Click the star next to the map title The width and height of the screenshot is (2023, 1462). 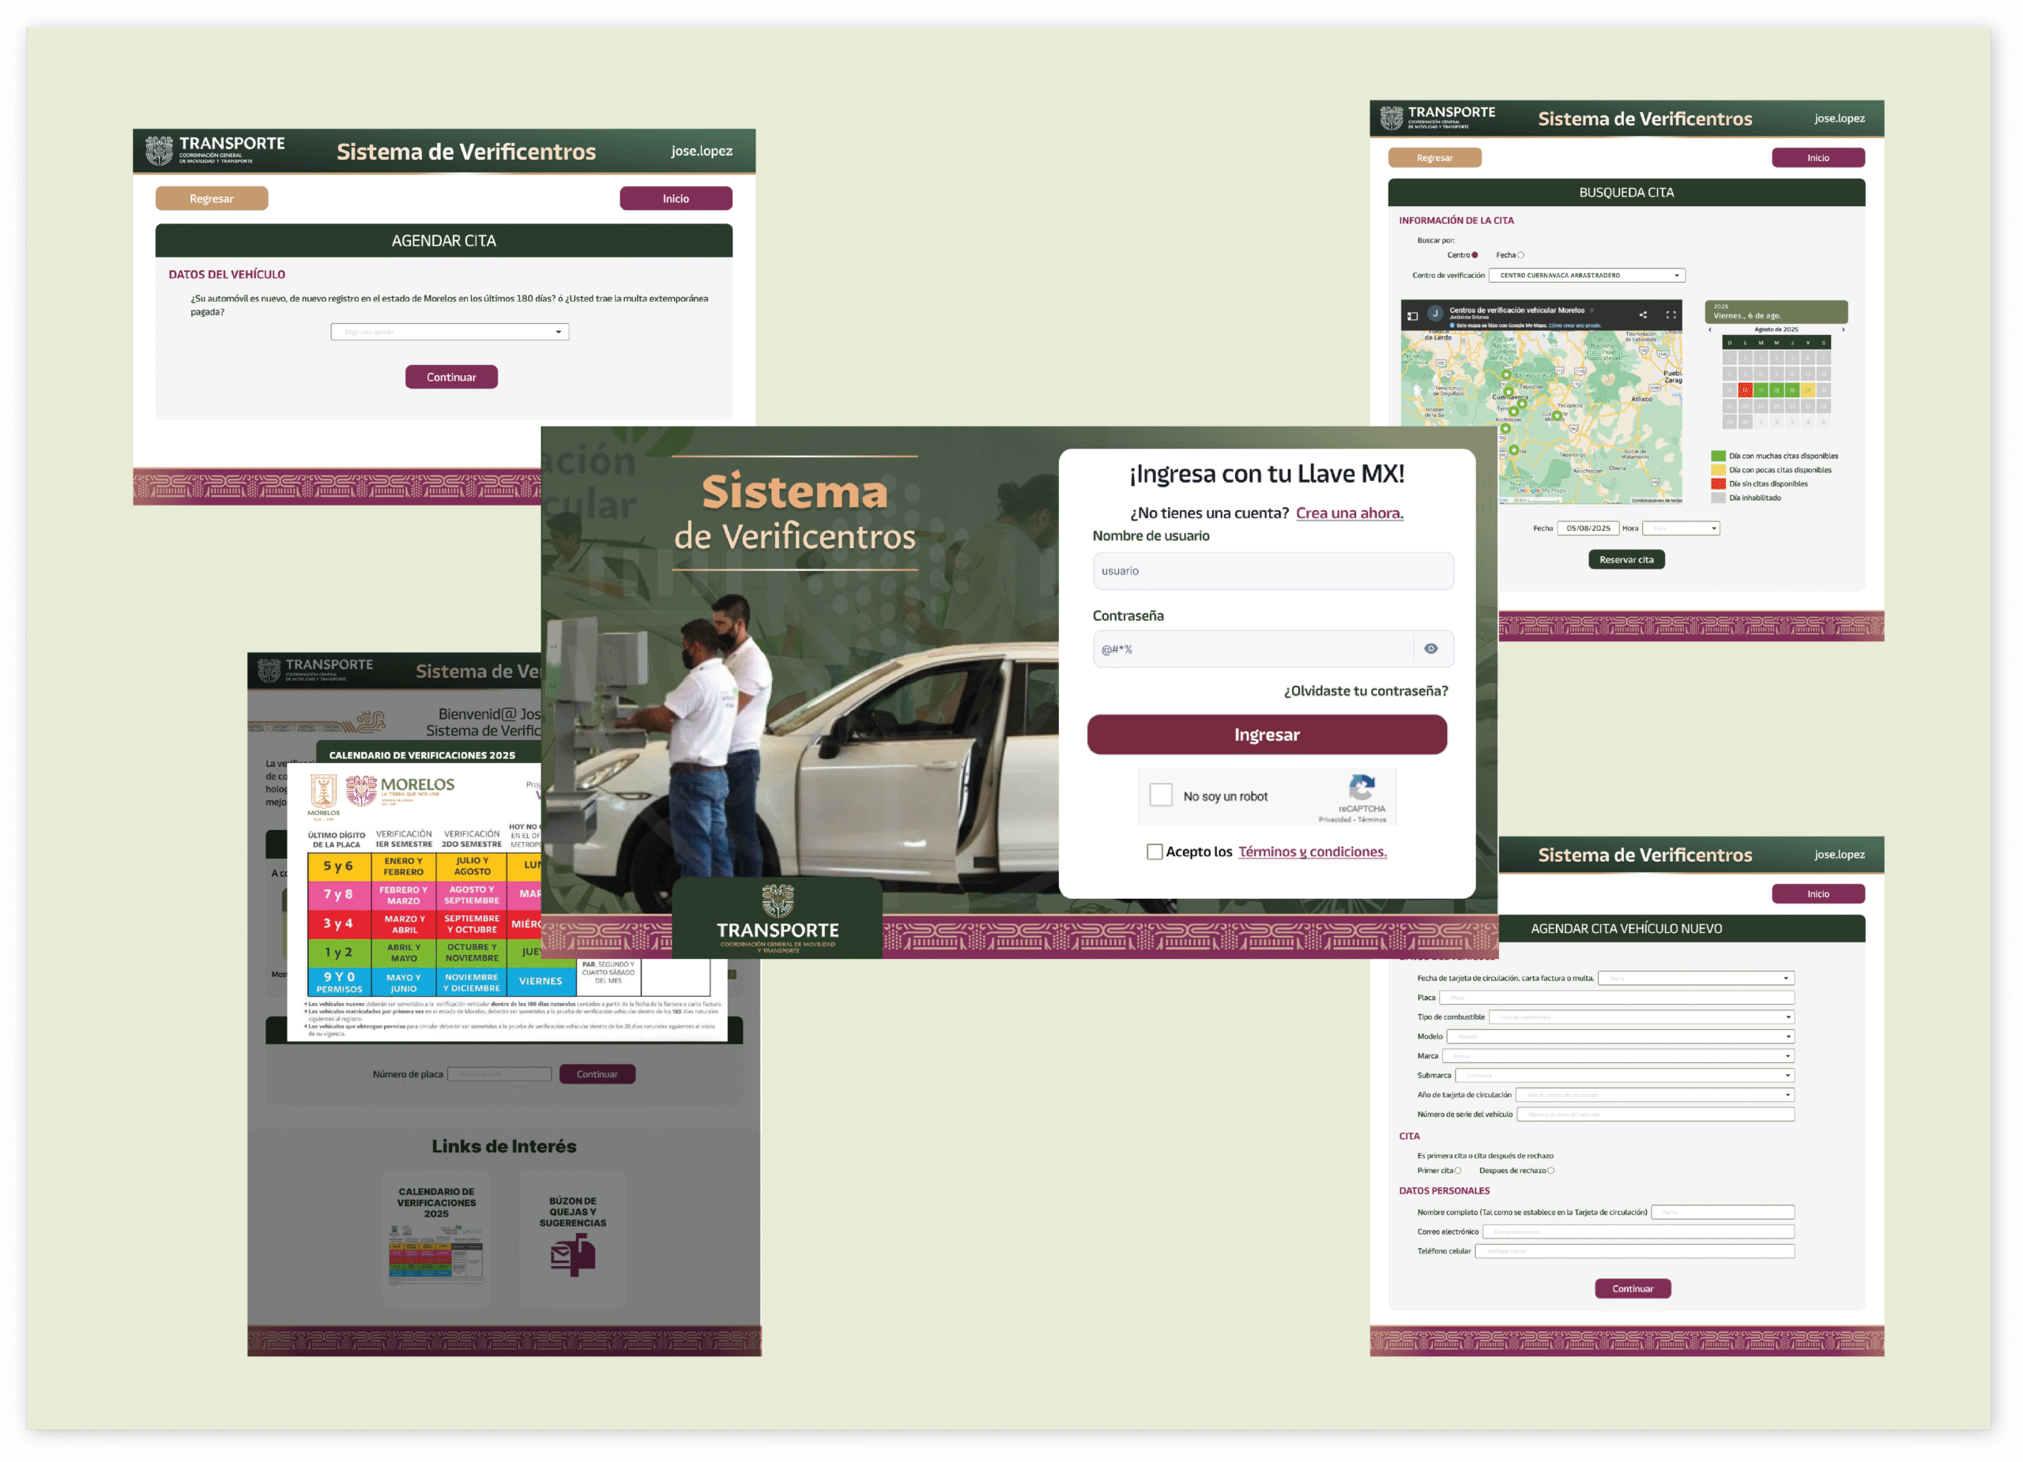(1592, 310)
